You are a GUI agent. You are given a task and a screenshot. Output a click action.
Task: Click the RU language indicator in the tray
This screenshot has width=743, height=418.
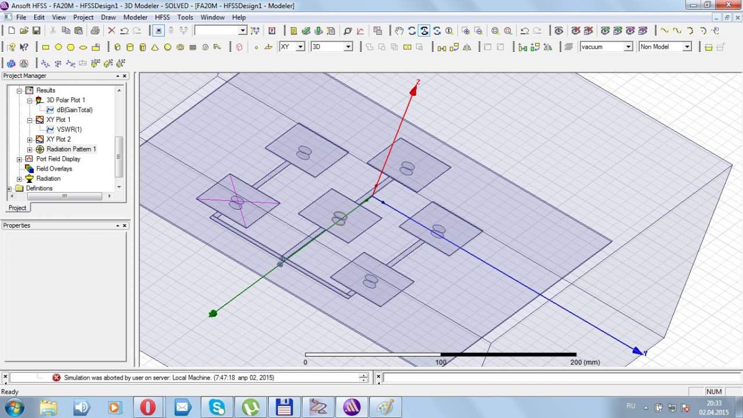(631, 405)
